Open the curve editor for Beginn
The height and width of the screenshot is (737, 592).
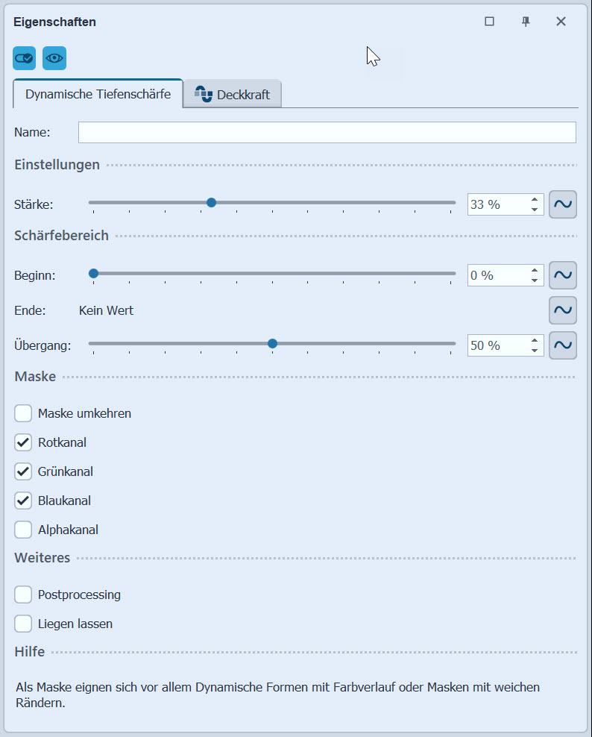563,275
